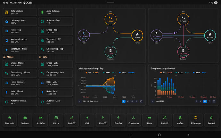Image resolution: width=221 pixels, height=138 pixels.
Task: Open the PV node showing 7,7 kWh
Action: coord(183,19)
